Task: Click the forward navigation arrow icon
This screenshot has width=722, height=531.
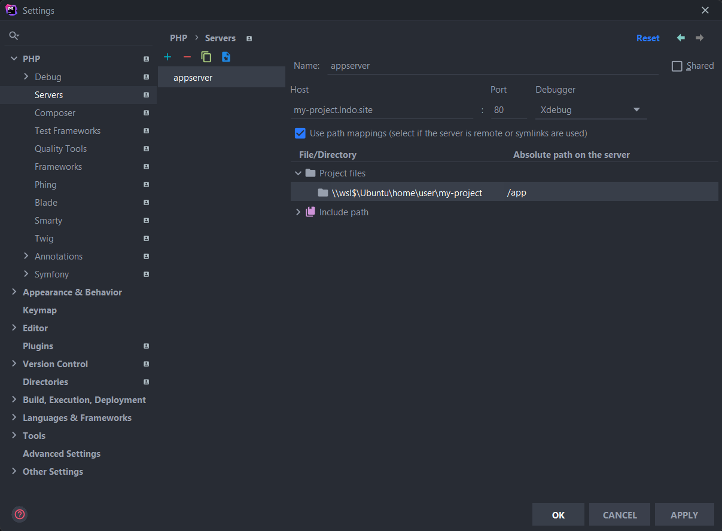Action: (699, 38)
